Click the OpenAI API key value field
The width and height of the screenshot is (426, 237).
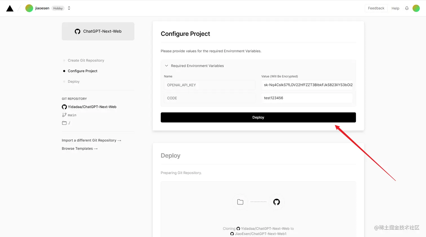tap(307, 85)
